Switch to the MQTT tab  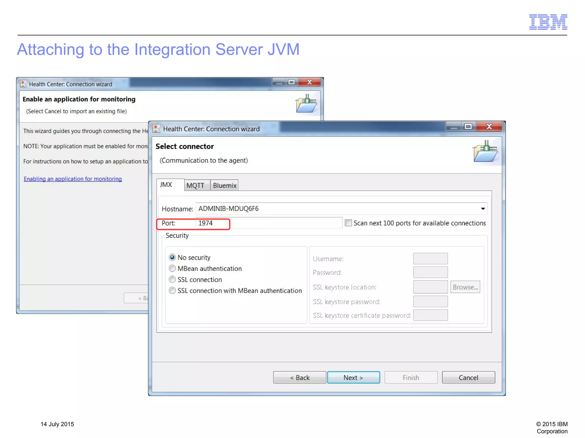pyautogui.click(x=197, y=185)
